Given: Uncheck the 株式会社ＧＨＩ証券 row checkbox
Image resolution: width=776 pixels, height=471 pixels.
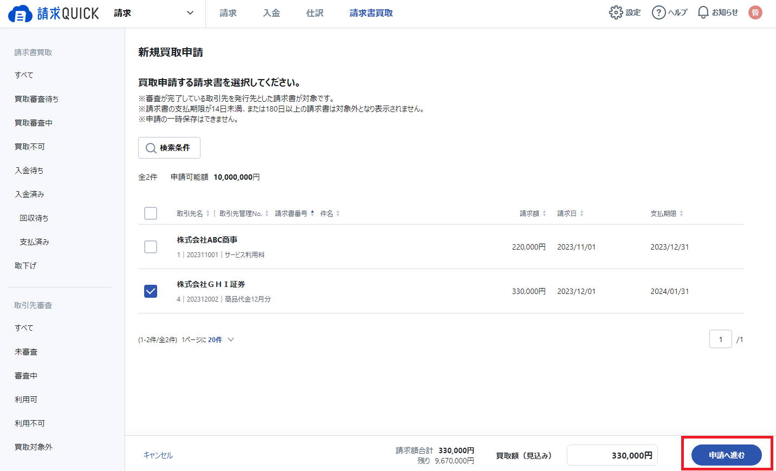Looking at the screenshot, I should [x=151, y=291].
